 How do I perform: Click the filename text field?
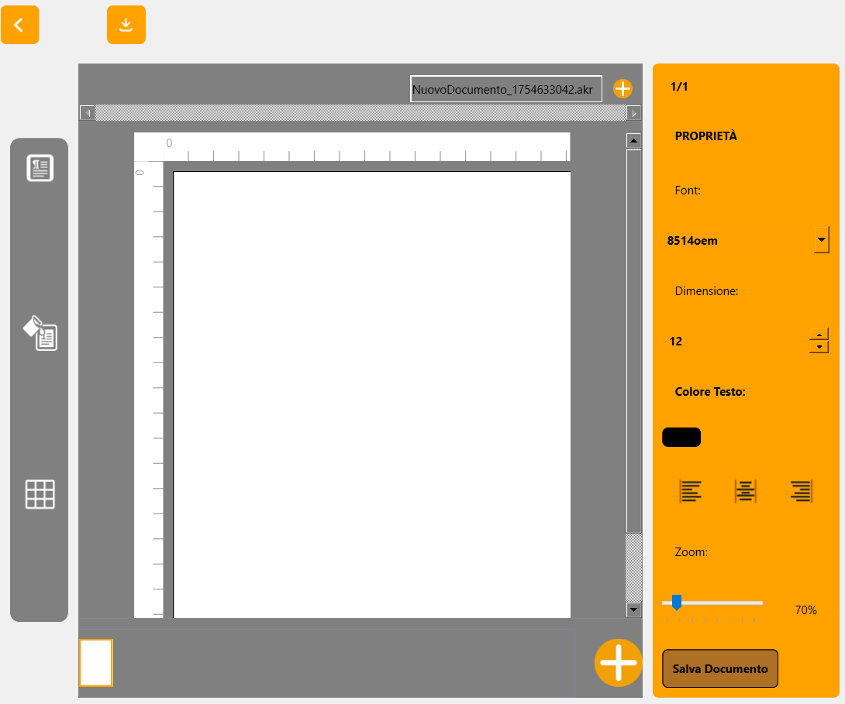tap(505, 88)
